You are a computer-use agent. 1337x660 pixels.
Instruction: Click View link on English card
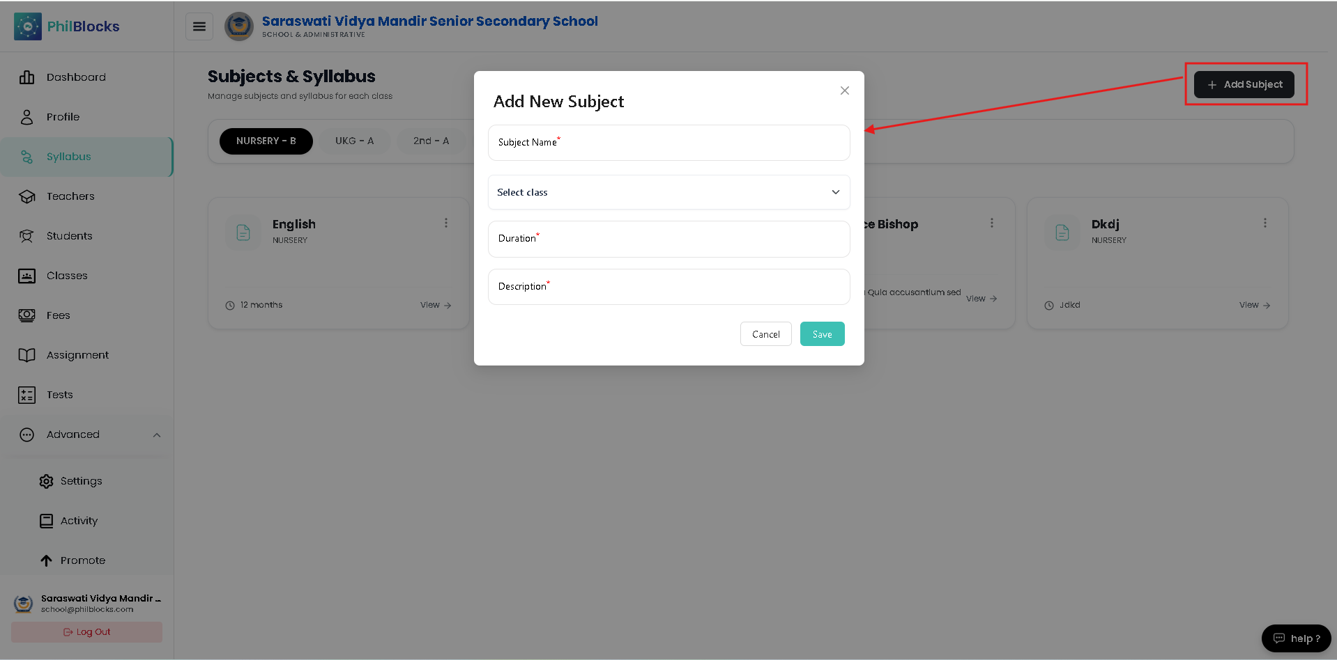pyautogui.click(x=436, y=305)
